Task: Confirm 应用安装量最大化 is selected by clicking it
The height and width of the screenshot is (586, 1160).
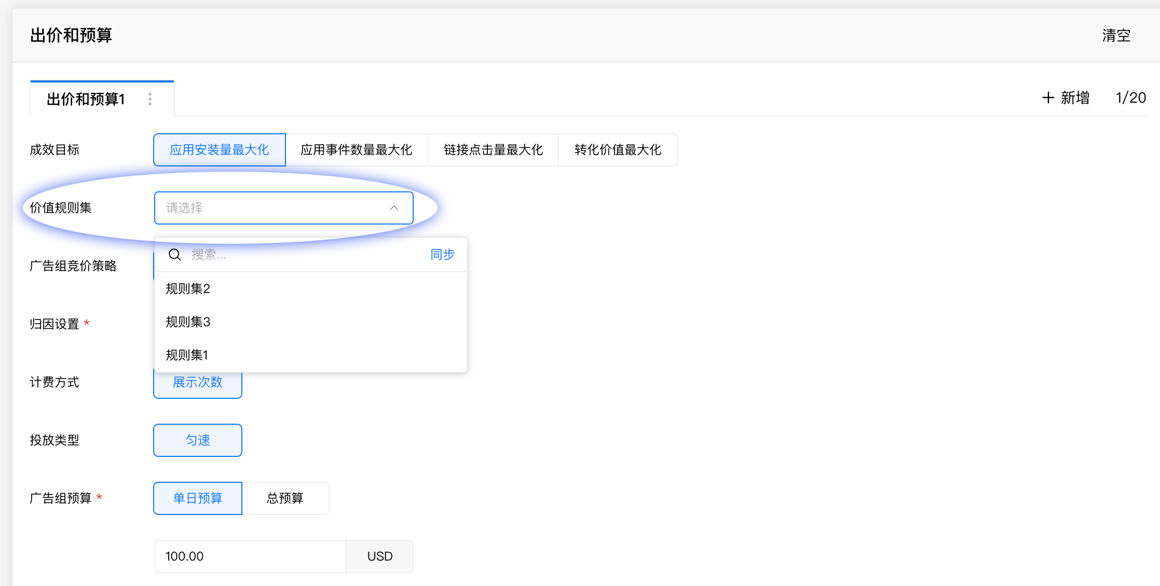Action: click(x=219, y=150)
